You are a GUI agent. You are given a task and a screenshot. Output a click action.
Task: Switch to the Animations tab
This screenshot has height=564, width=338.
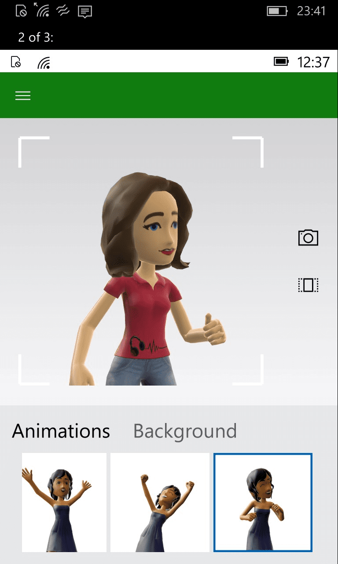click(x=61, y=430)
